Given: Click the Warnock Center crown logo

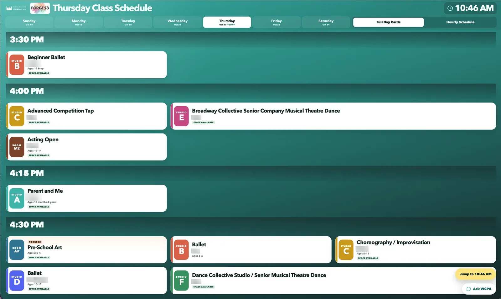Looking at the screenshot, I should click(9, 8).
